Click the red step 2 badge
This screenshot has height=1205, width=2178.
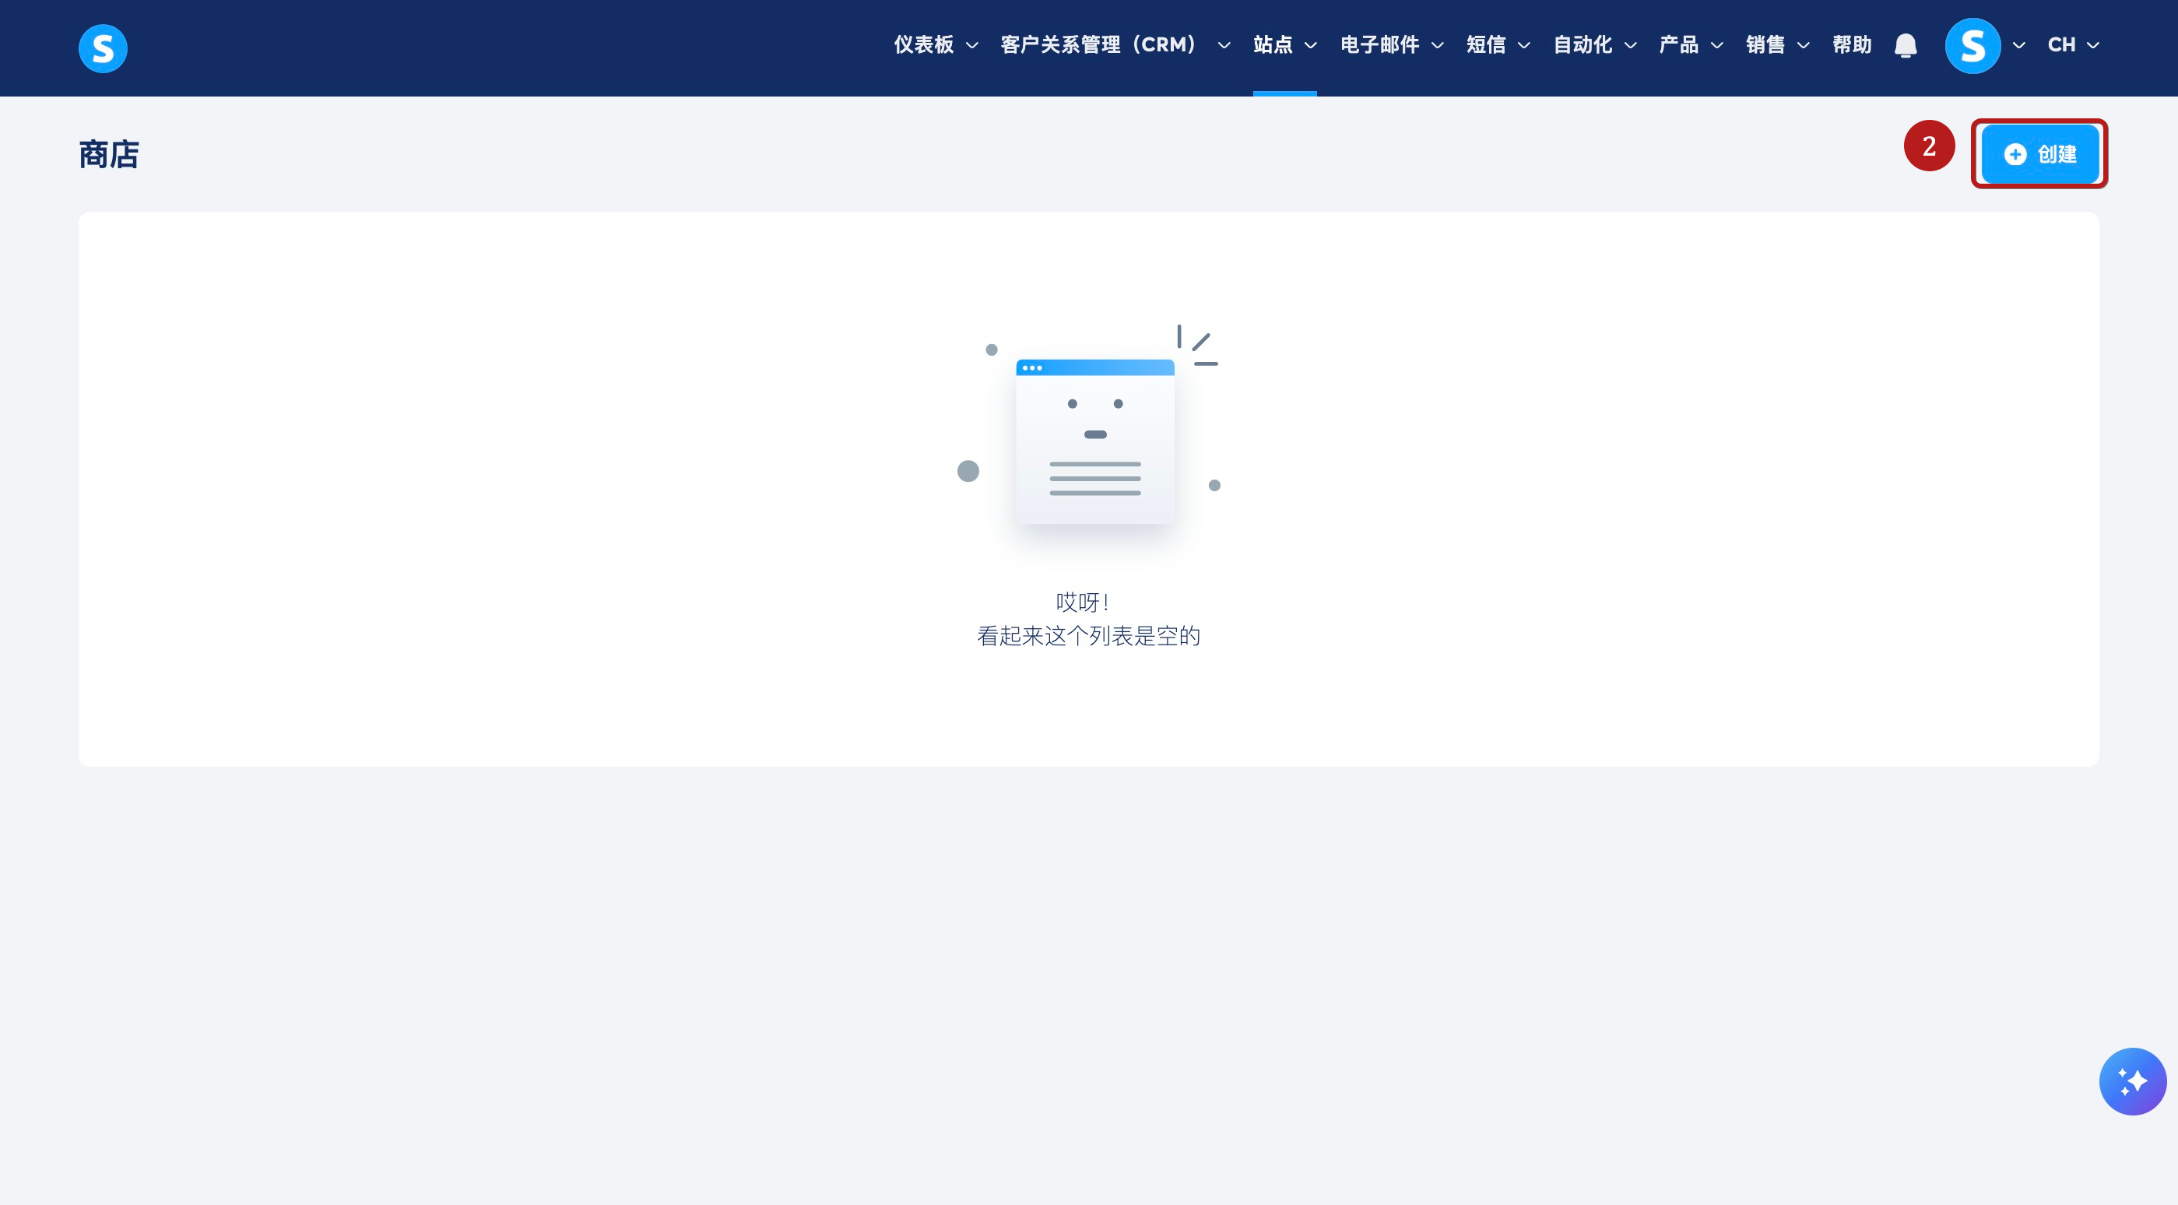coord(1929,146)
